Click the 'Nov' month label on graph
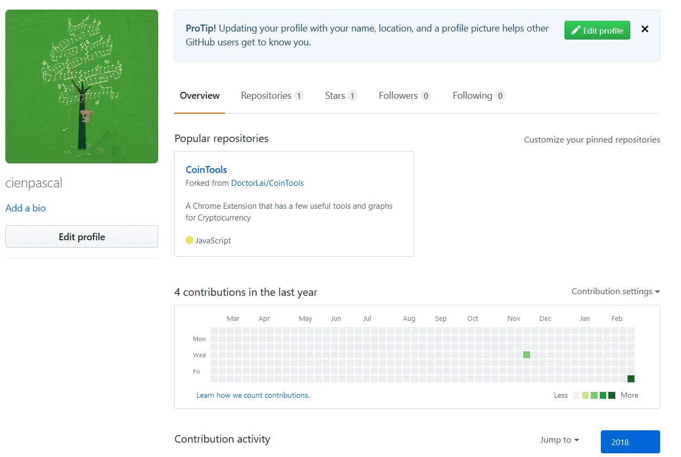Image resolution: width=681 pixels, height=457 pixels. tap(514, 318)
